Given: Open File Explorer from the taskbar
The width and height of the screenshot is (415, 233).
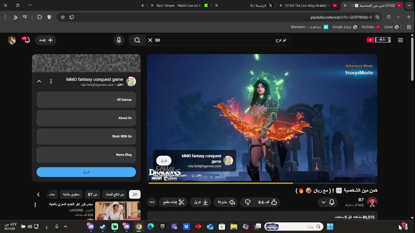Looking at the screenshot, I should 234,227.
